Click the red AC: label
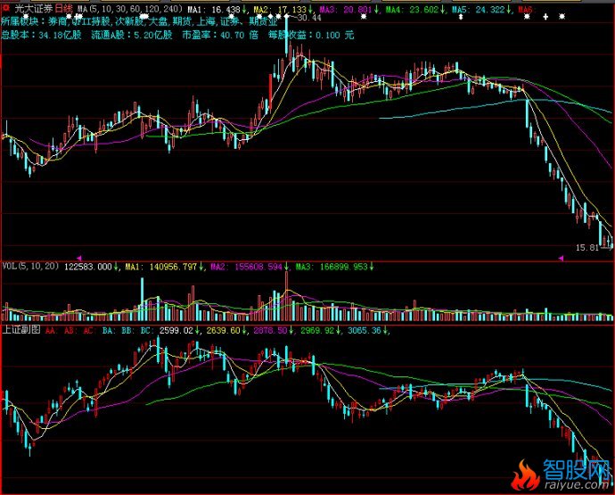 point(88,331)
